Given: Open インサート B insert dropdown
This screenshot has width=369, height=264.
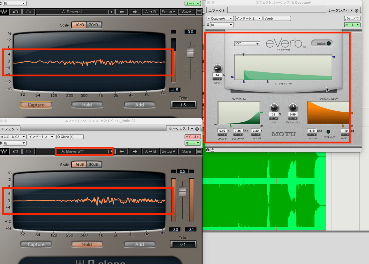Looking at the screenshot, I should coord(248,18).
